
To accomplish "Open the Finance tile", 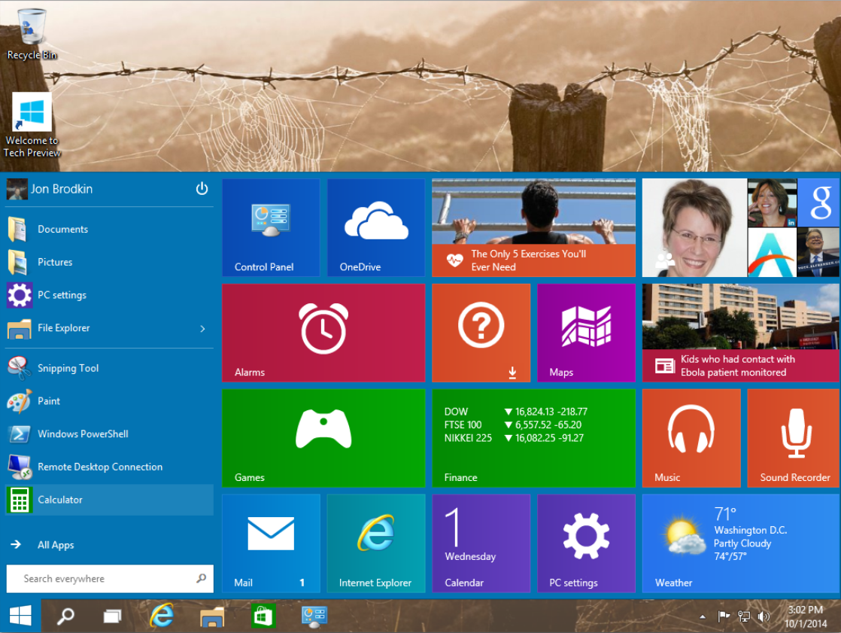I will (533, 438).
